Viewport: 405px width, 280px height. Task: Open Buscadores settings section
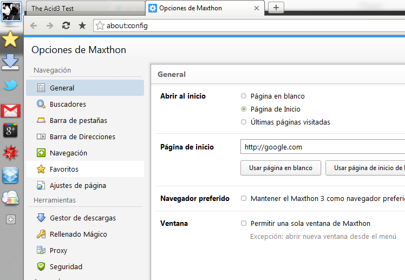pos(68,104)
